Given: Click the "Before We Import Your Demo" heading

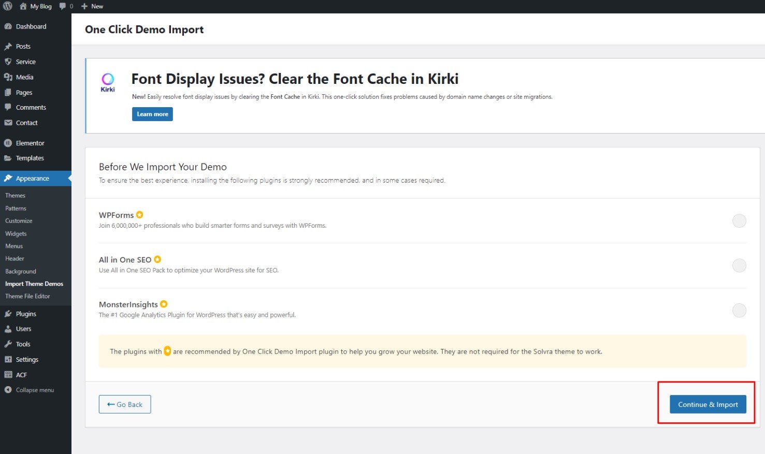Looking at the screenshot, I should [x=163, y=167].
